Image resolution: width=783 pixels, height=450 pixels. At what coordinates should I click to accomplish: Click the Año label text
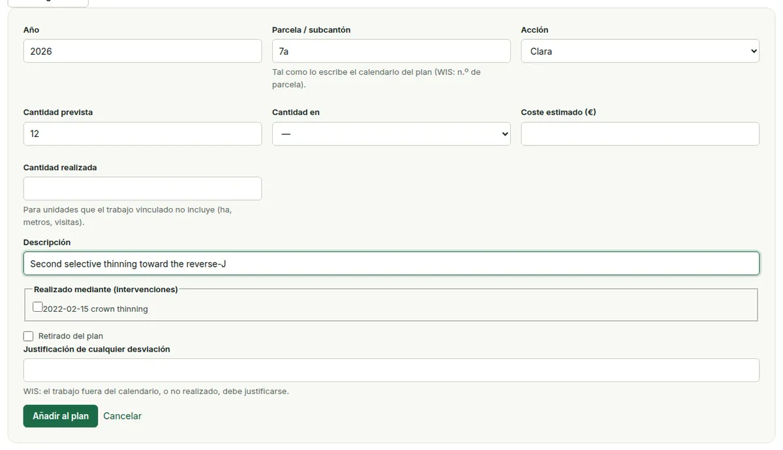[x=31, y=30]
